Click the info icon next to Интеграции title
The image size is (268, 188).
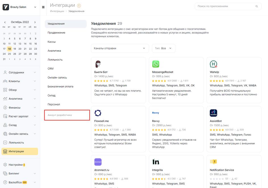[79, 5]
